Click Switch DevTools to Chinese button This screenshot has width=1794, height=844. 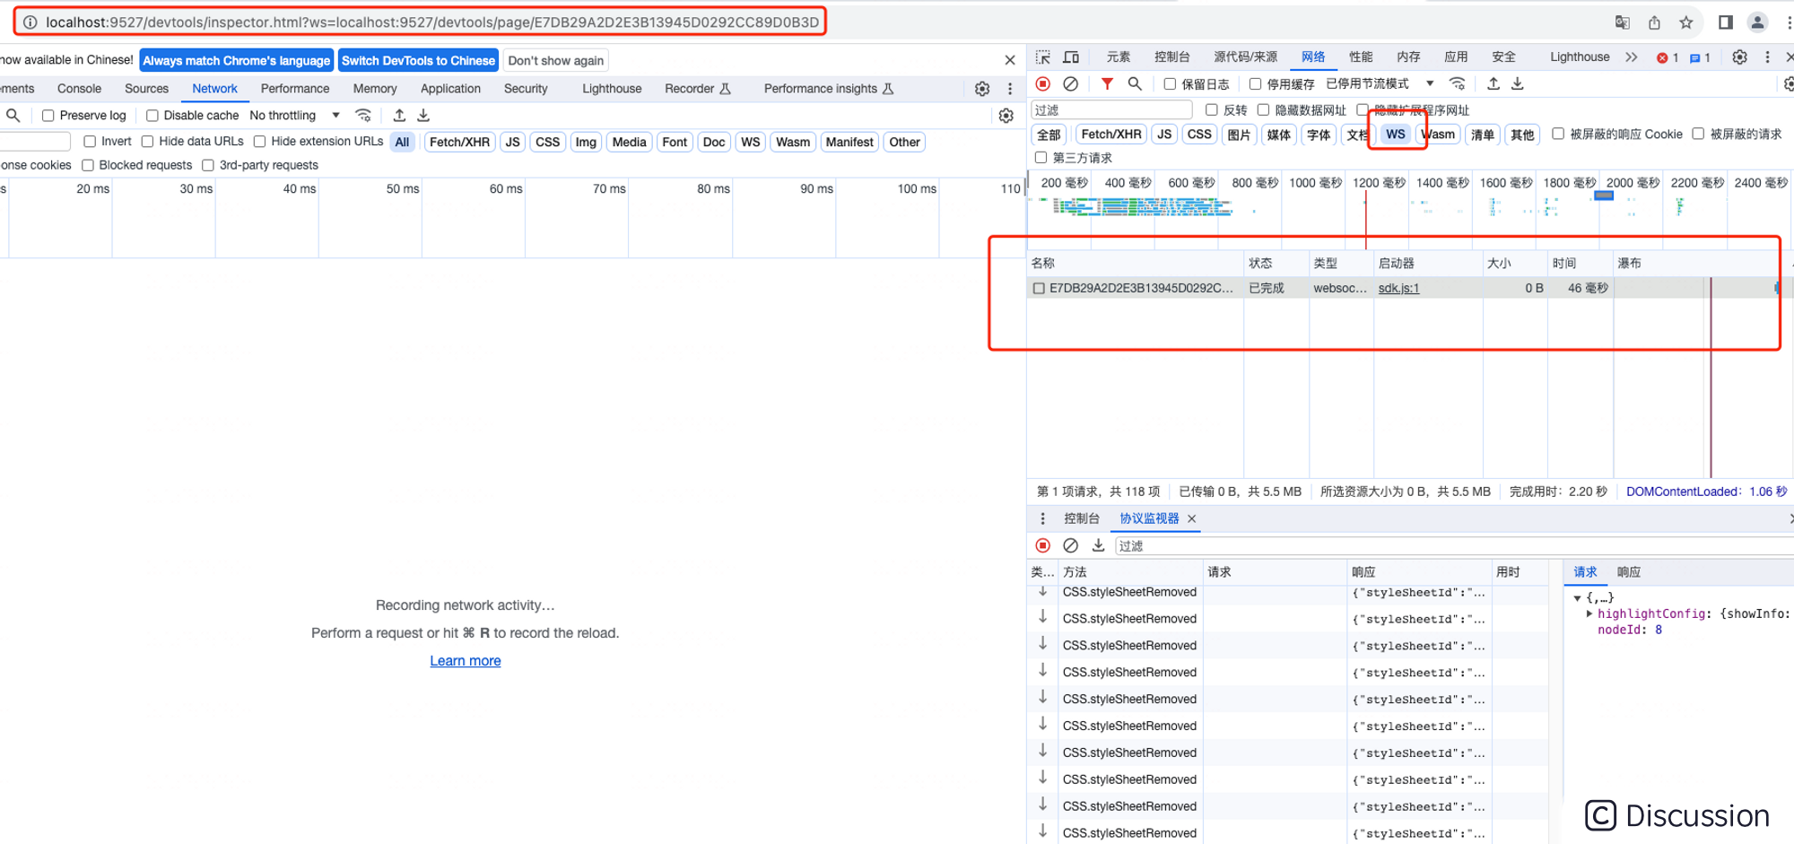(x=418, y=60)
